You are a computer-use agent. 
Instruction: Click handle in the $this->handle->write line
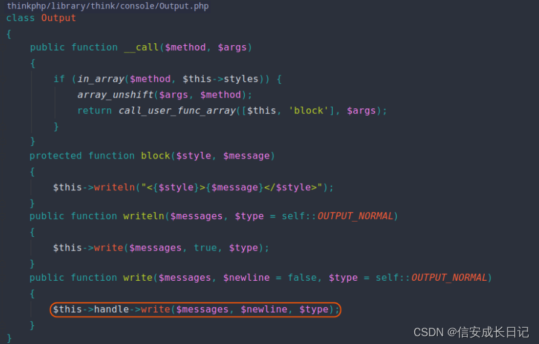(x=112, y=309)
